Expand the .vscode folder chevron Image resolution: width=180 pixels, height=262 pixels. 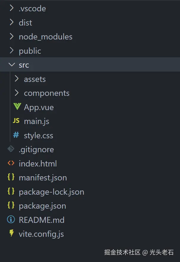(x=11, y=8)
